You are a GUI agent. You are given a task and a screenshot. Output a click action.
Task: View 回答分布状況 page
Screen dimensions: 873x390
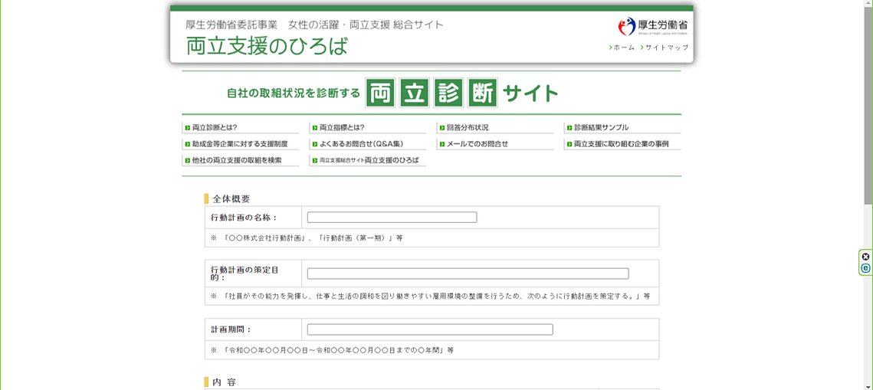click(467, 128)
